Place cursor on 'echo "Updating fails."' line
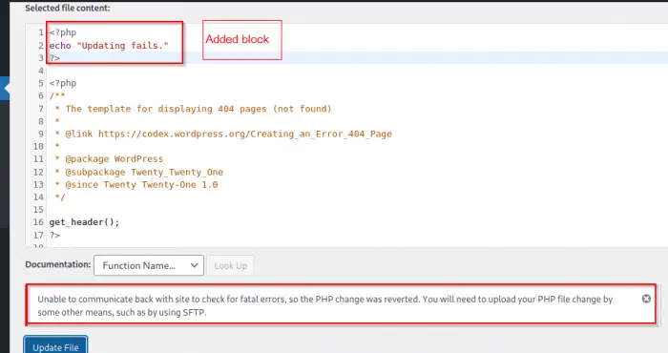Viewport: 668px width, 353px height. pyautogui.click(x=109, y=45)
